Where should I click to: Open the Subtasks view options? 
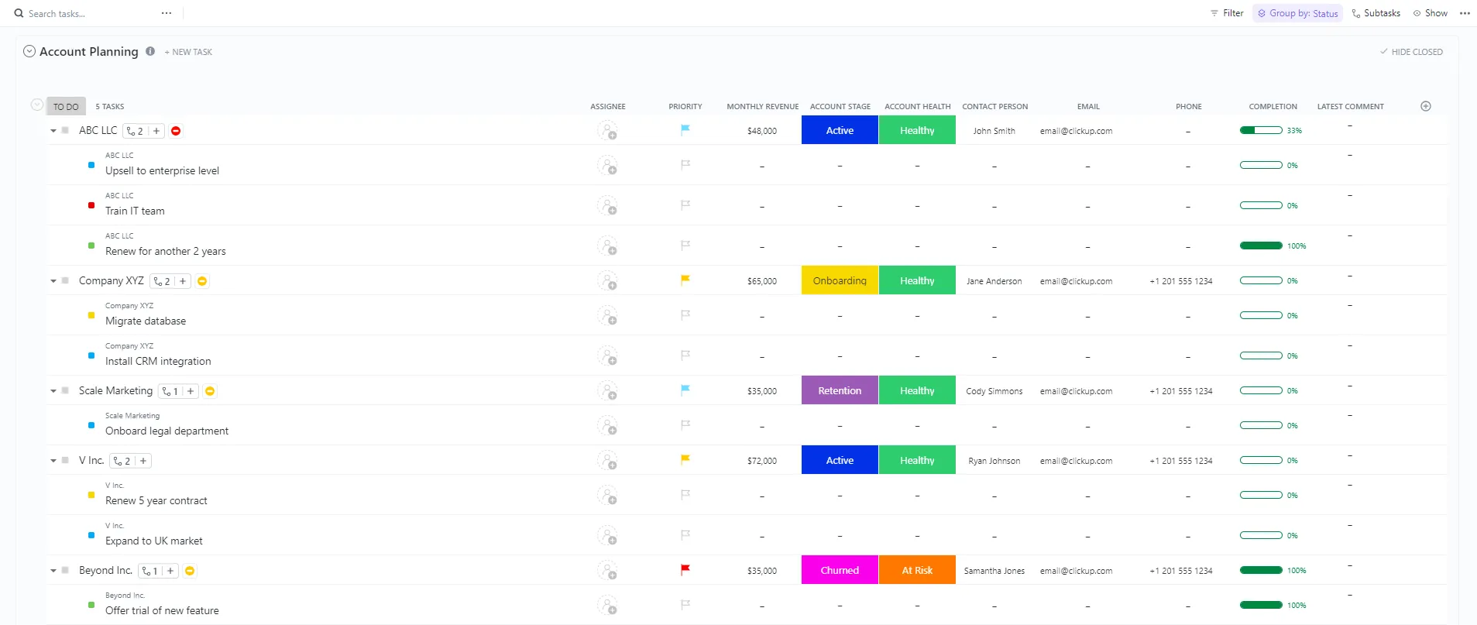pos(1376,13)
